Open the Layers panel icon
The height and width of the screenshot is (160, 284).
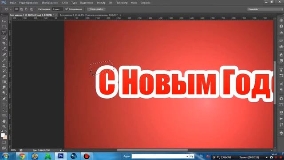pyautogui.click(x=281, y=133)
